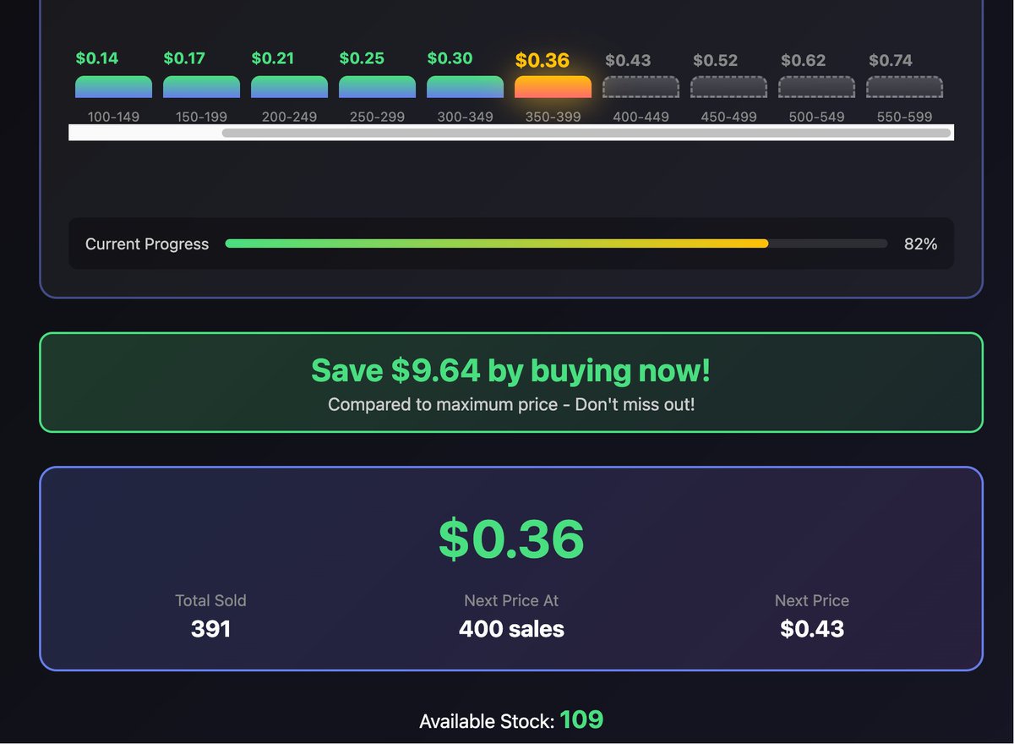The height and width of the screenshot is (744, 1014).
Task: Click the locked $0.43 tier bar
Action: click(x=641, y=87)
